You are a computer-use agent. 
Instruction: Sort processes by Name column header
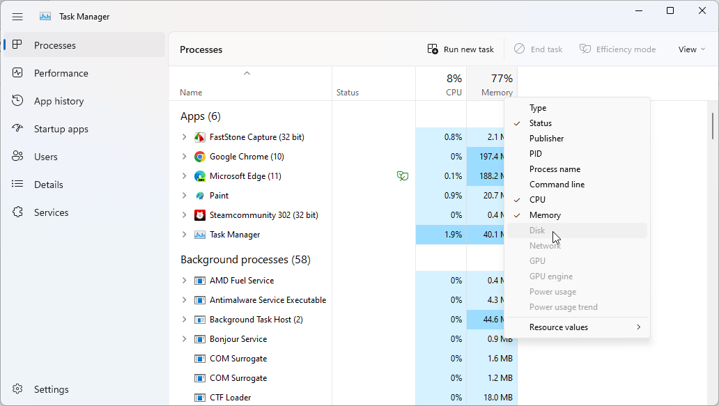point(250,84)
